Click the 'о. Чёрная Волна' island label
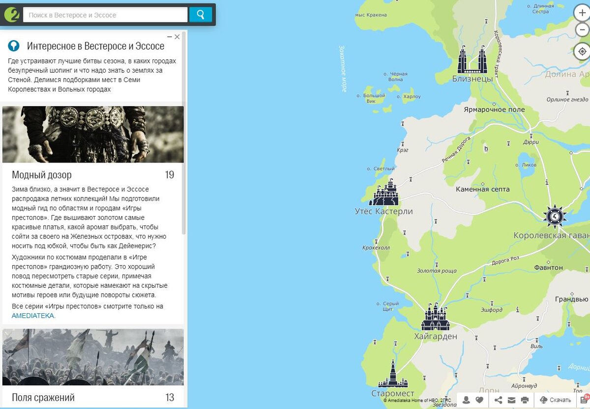Image resolution: width=590 pixels, height=409 pixels. tap(396, 77)
